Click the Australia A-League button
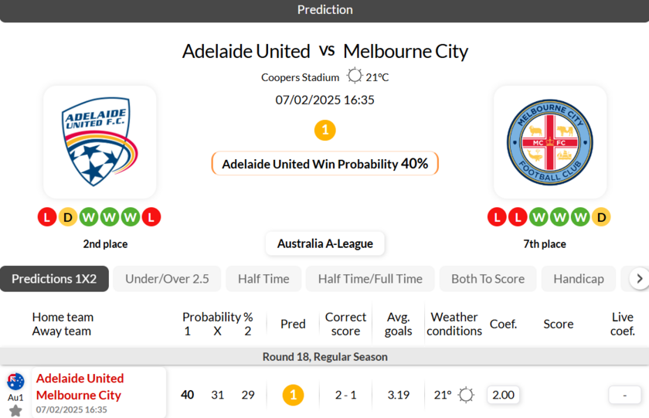This screenshot has height=418, width=649. pos(324,243)
